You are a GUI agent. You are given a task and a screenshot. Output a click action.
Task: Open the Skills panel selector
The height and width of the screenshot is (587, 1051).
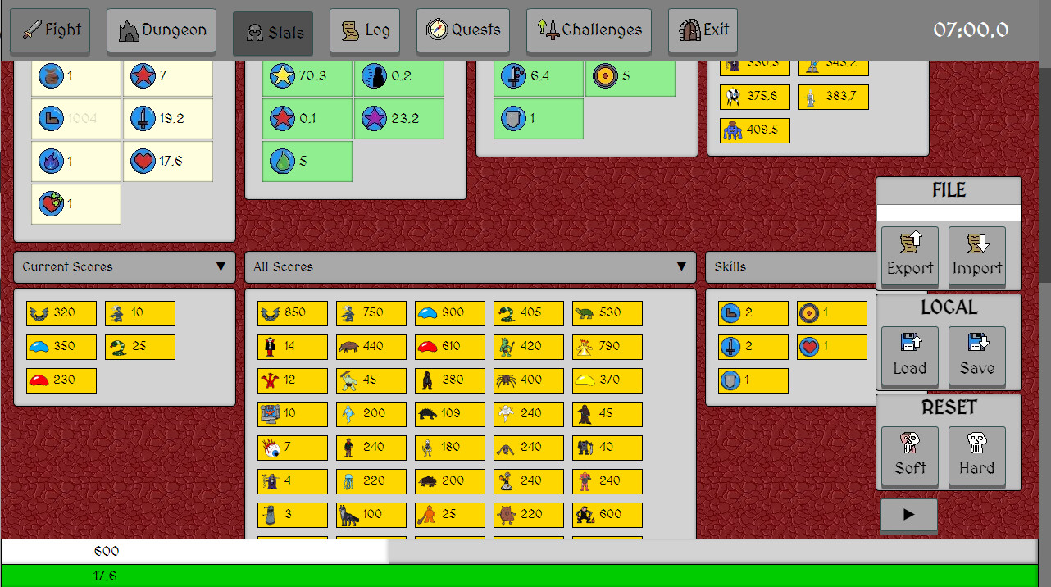coord(790,266)
